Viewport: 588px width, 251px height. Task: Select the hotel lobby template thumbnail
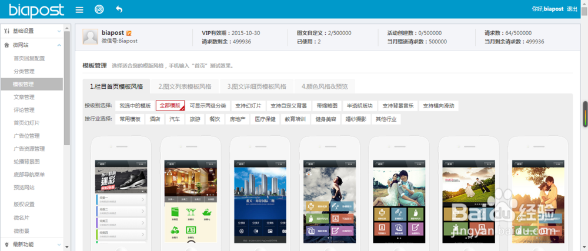point(191,202)
